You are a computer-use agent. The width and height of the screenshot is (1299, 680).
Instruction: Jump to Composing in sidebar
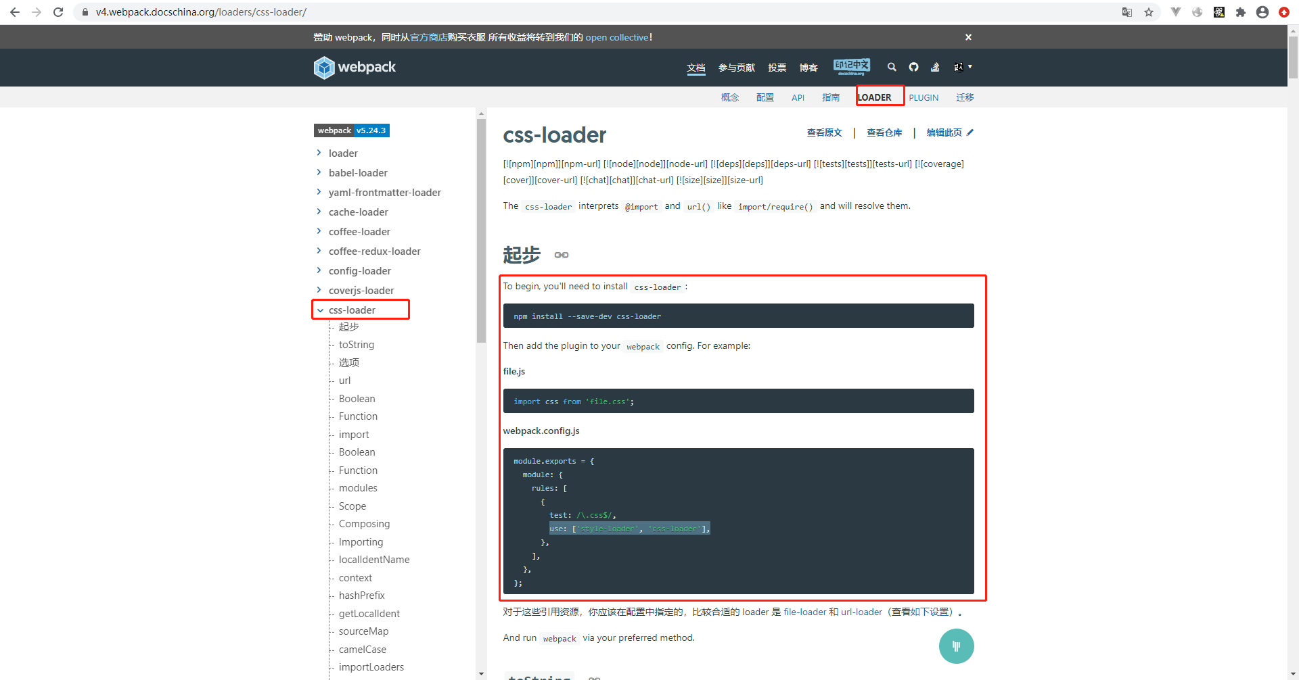coord(364,524)
